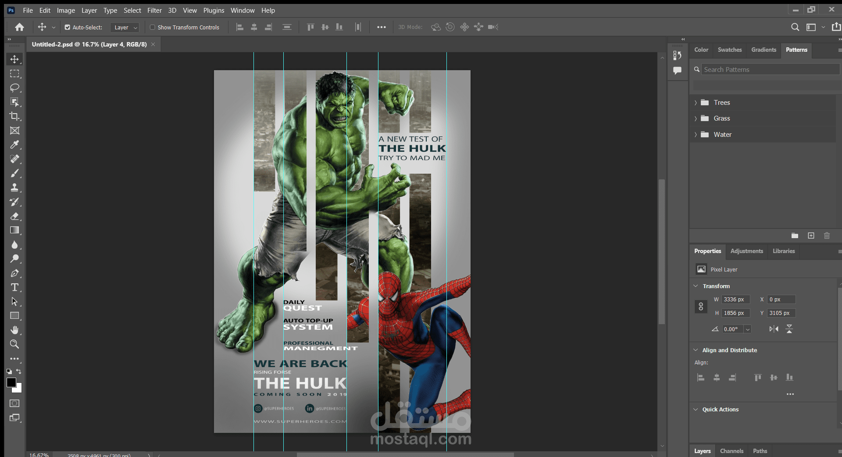Select the Path Selection tool
Viewport: 842px width, 457px height.
tap(14, 302)
